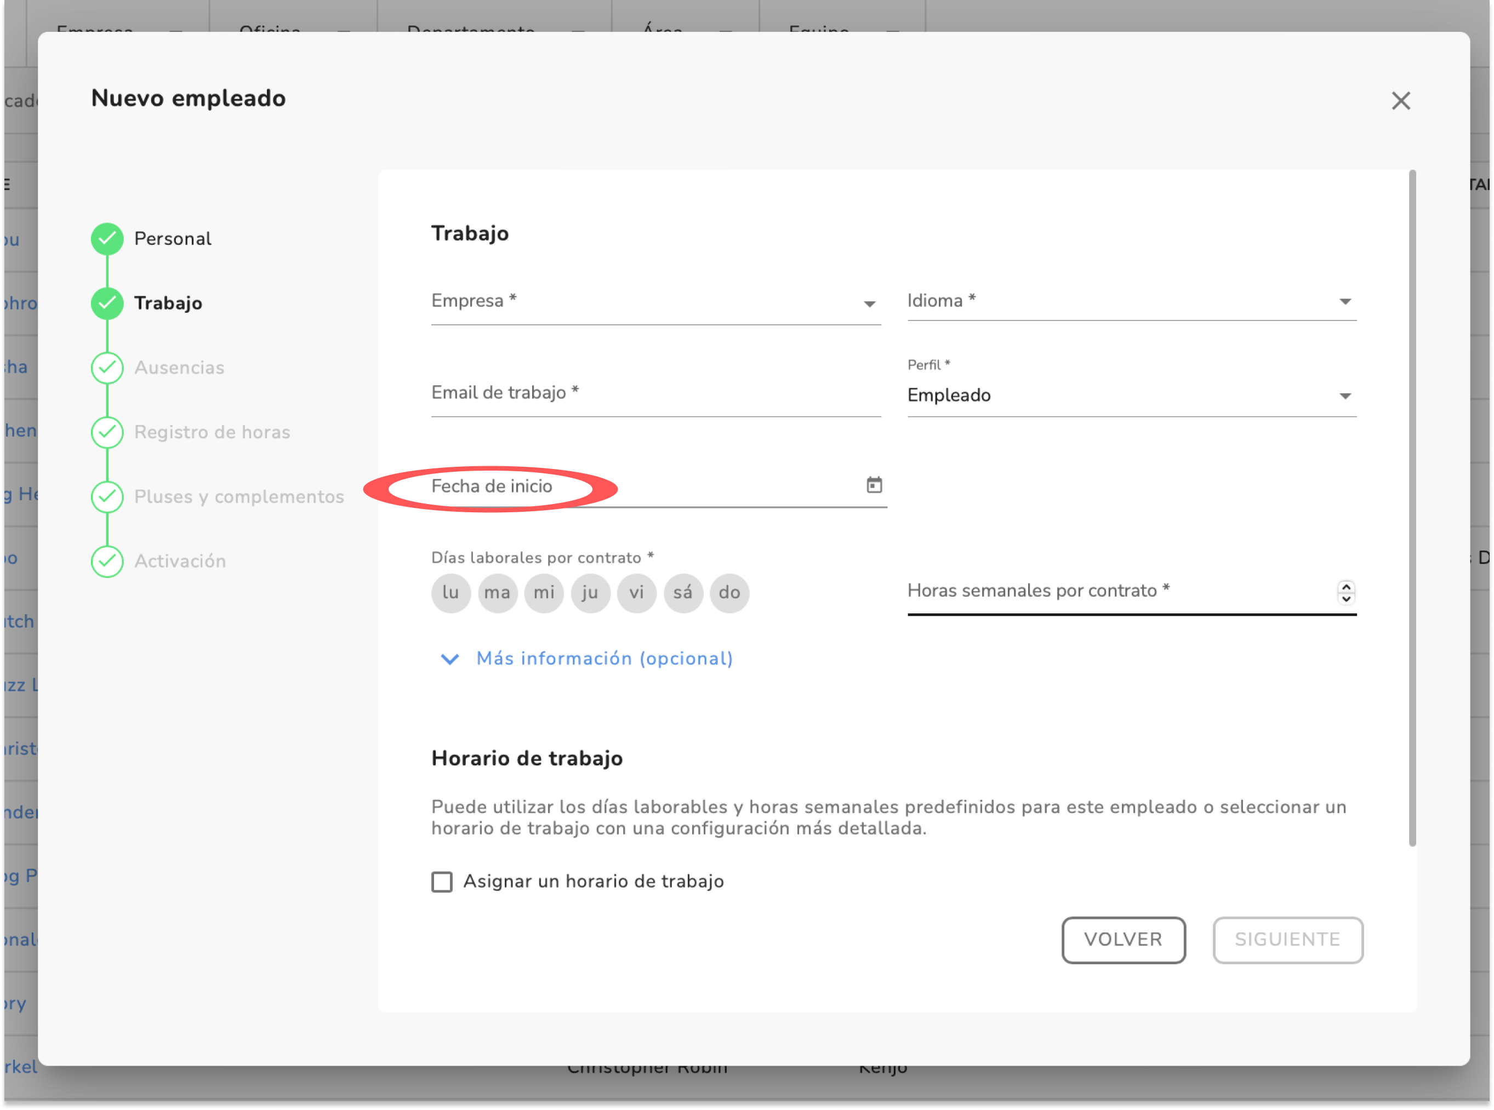Go to the Trabajo step label

[168, 303]
